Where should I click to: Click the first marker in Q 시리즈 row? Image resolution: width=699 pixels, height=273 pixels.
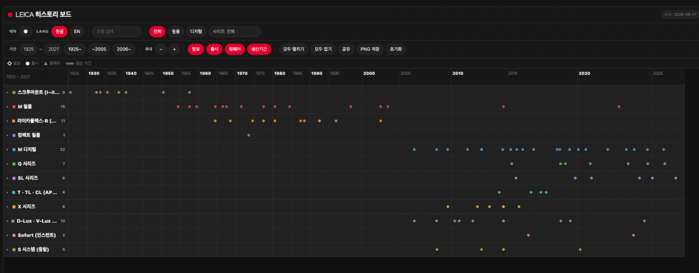point(511,164)
